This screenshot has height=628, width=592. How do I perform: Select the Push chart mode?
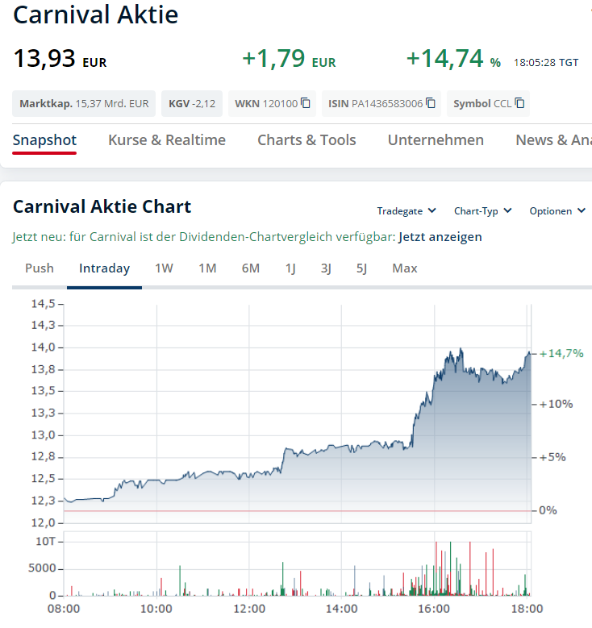tap(40, 268)
